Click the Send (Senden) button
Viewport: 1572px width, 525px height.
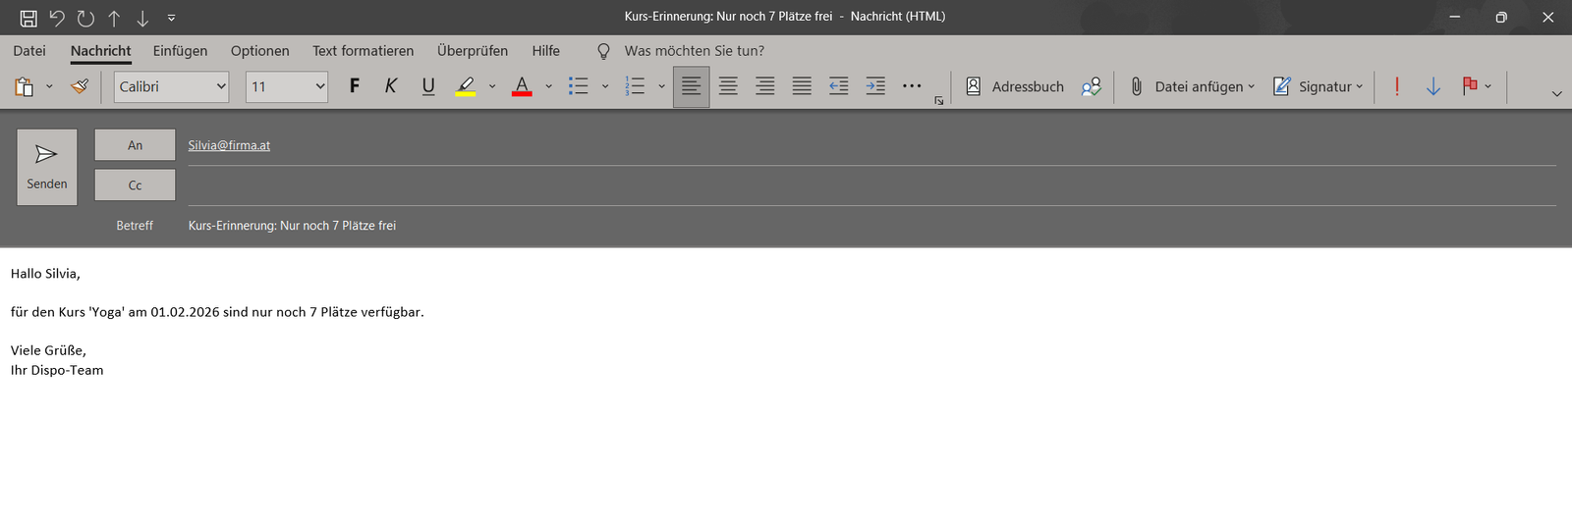46,167
